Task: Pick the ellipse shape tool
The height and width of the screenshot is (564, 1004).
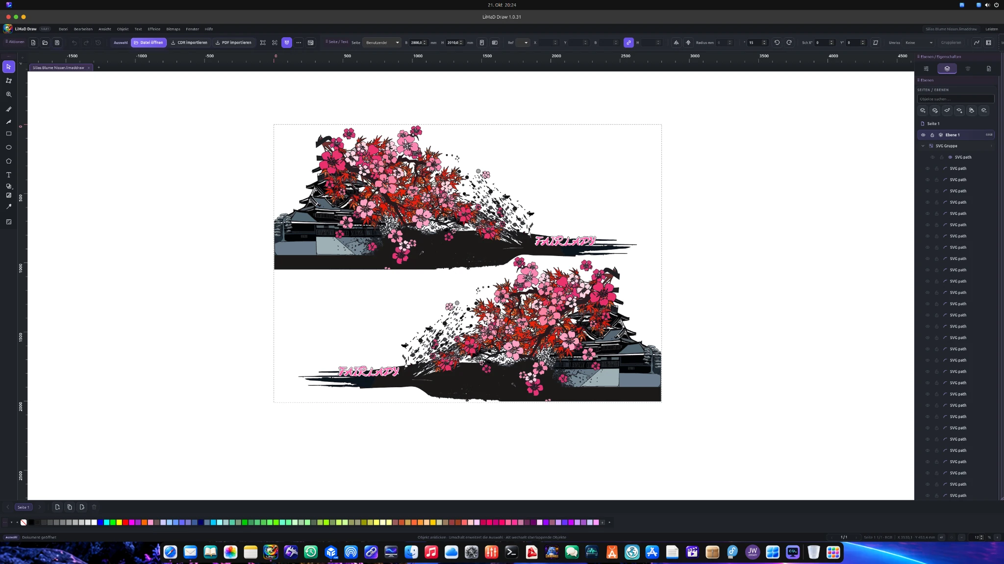Action: point(8,147)
